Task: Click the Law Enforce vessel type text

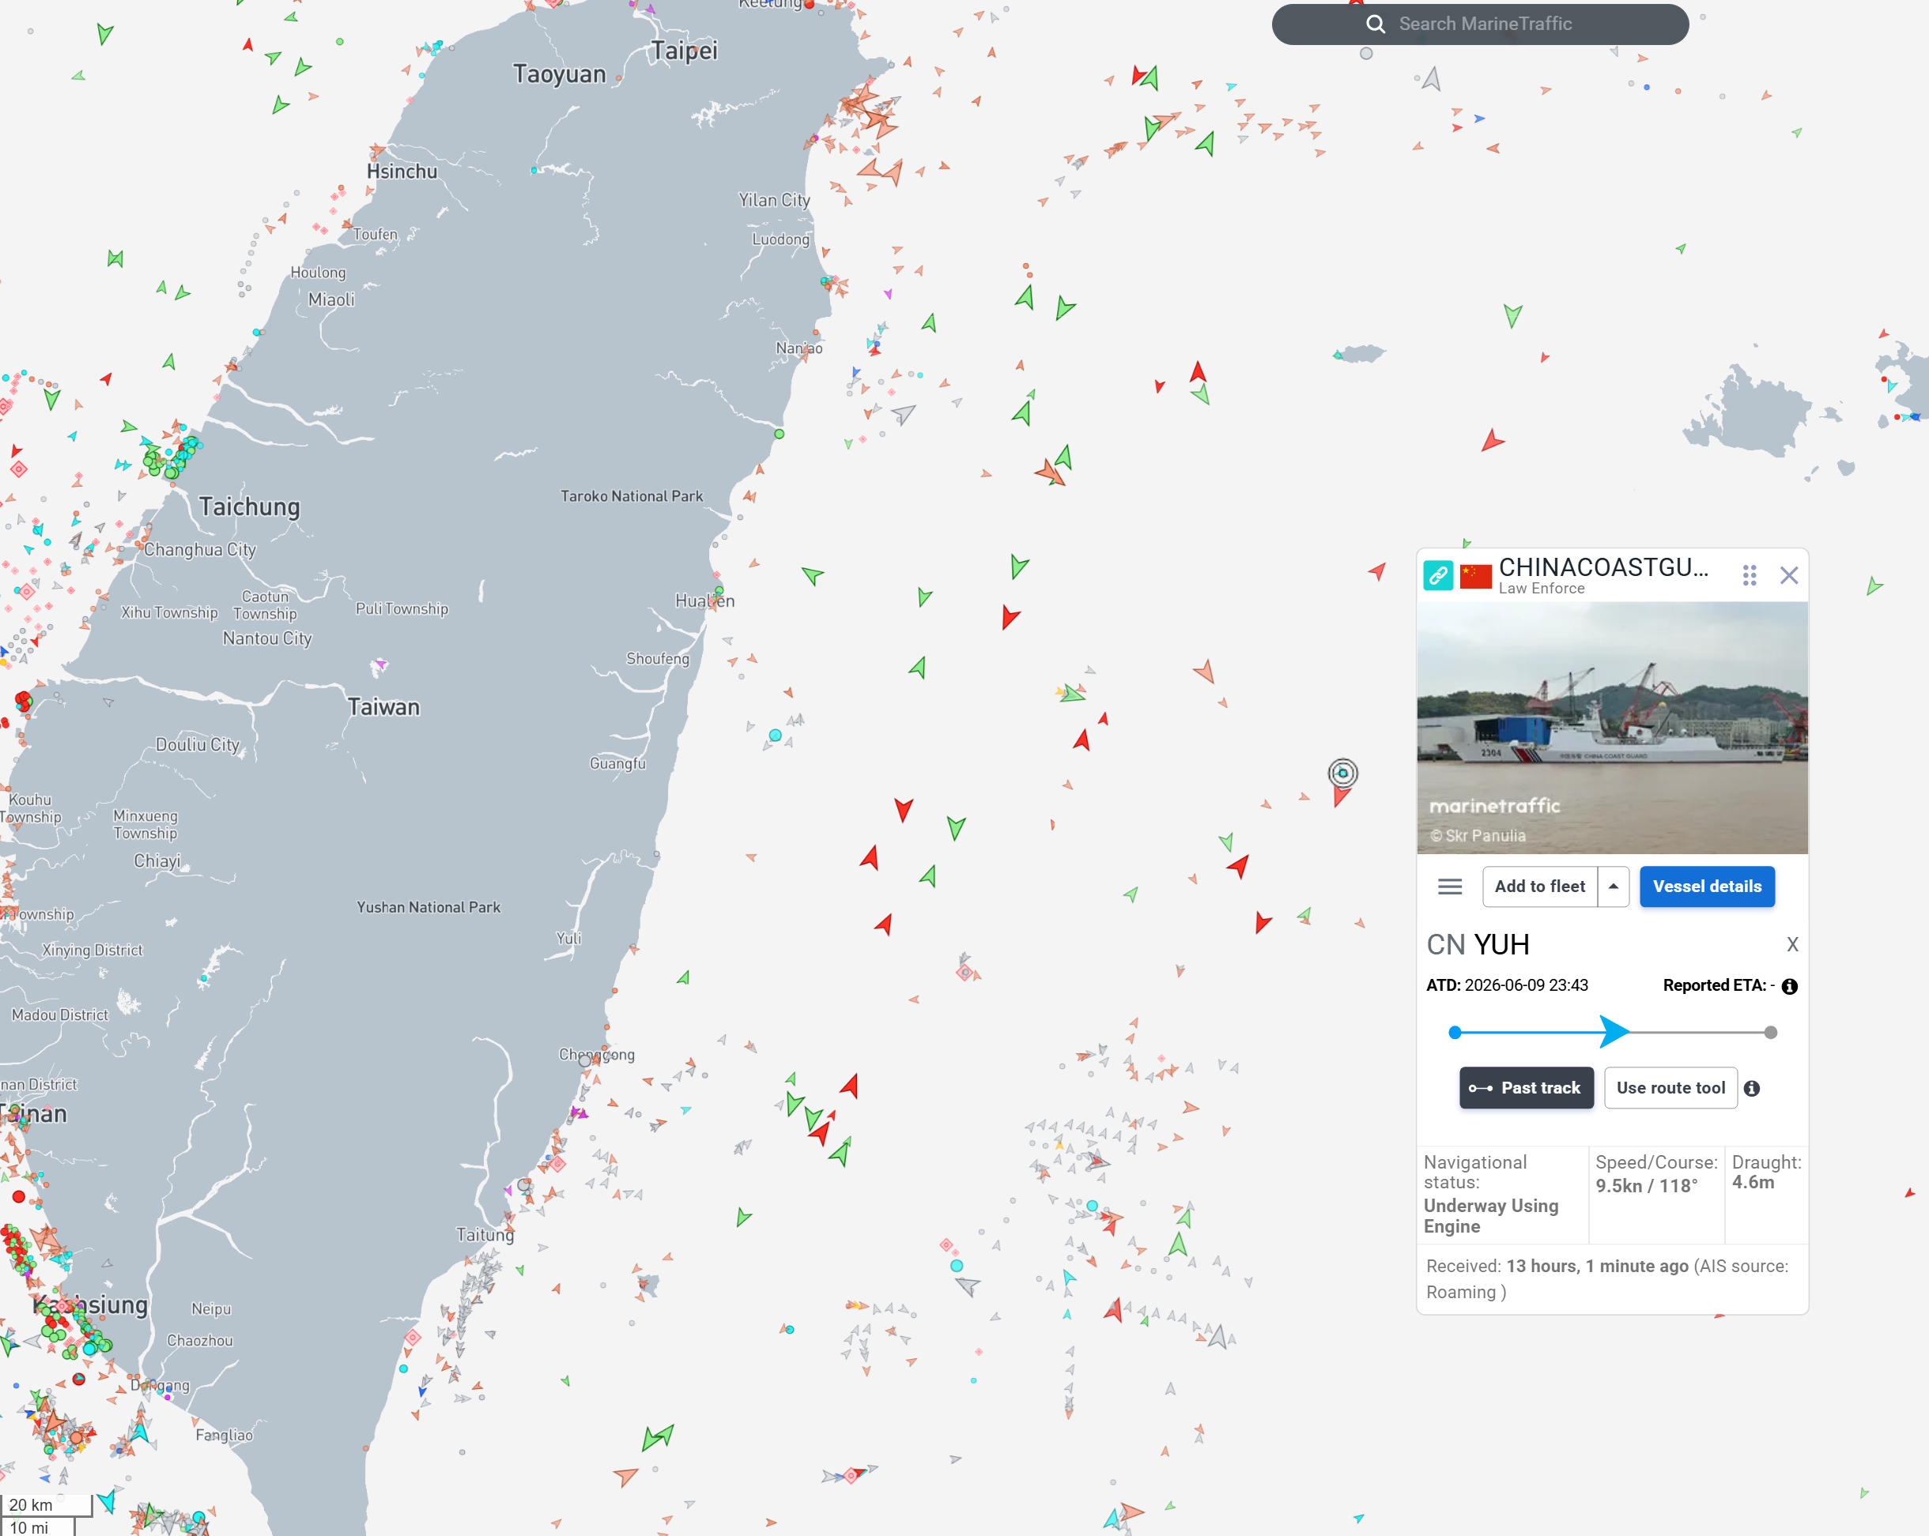Action: click(1542, 589)
